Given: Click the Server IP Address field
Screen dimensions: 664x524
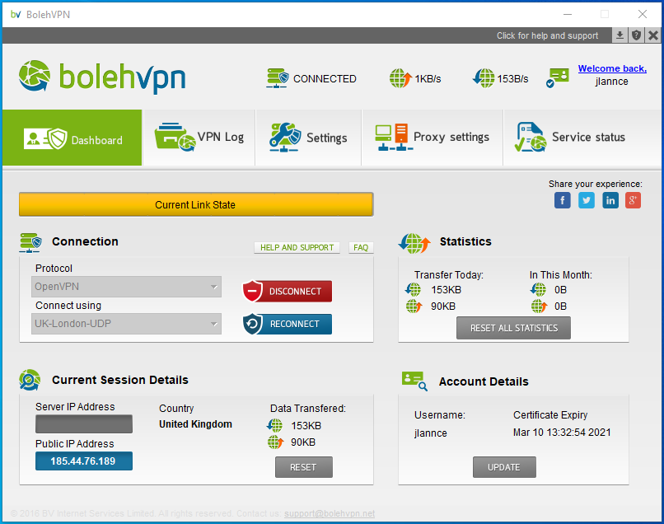Looking at the screenshot, I should coord(84,424).
